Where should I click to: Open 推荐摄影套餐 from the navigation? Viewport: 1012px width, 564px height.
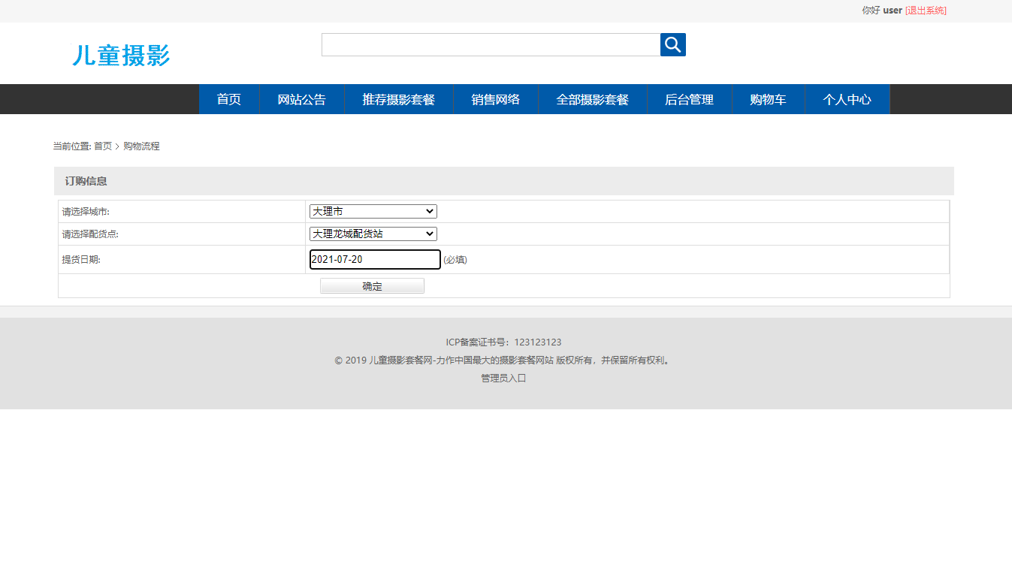pos(398,98)
